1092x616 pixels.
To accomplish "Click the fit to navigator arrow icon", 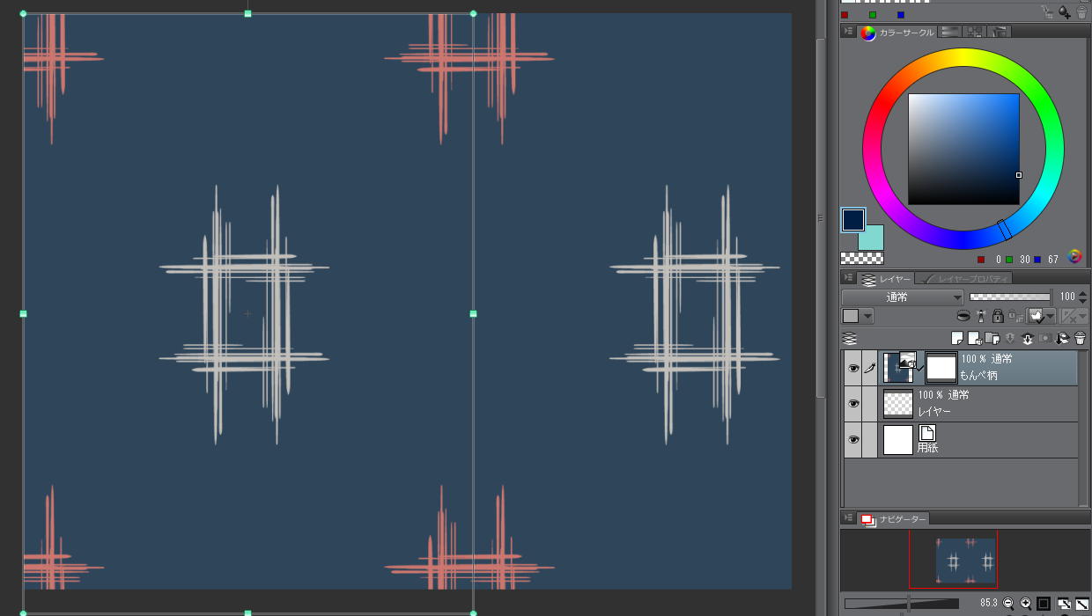I will [1081, 604].
